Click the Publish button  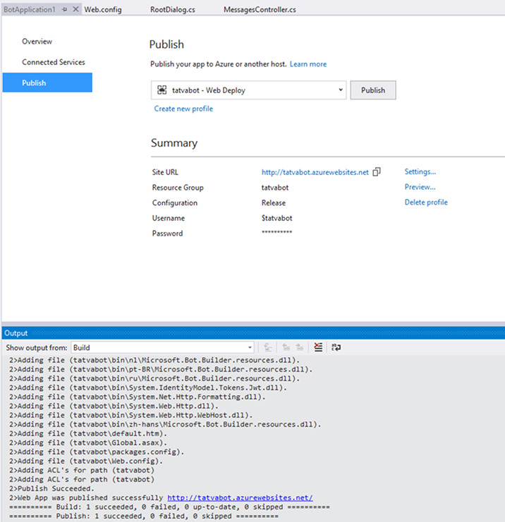(373, 90)
